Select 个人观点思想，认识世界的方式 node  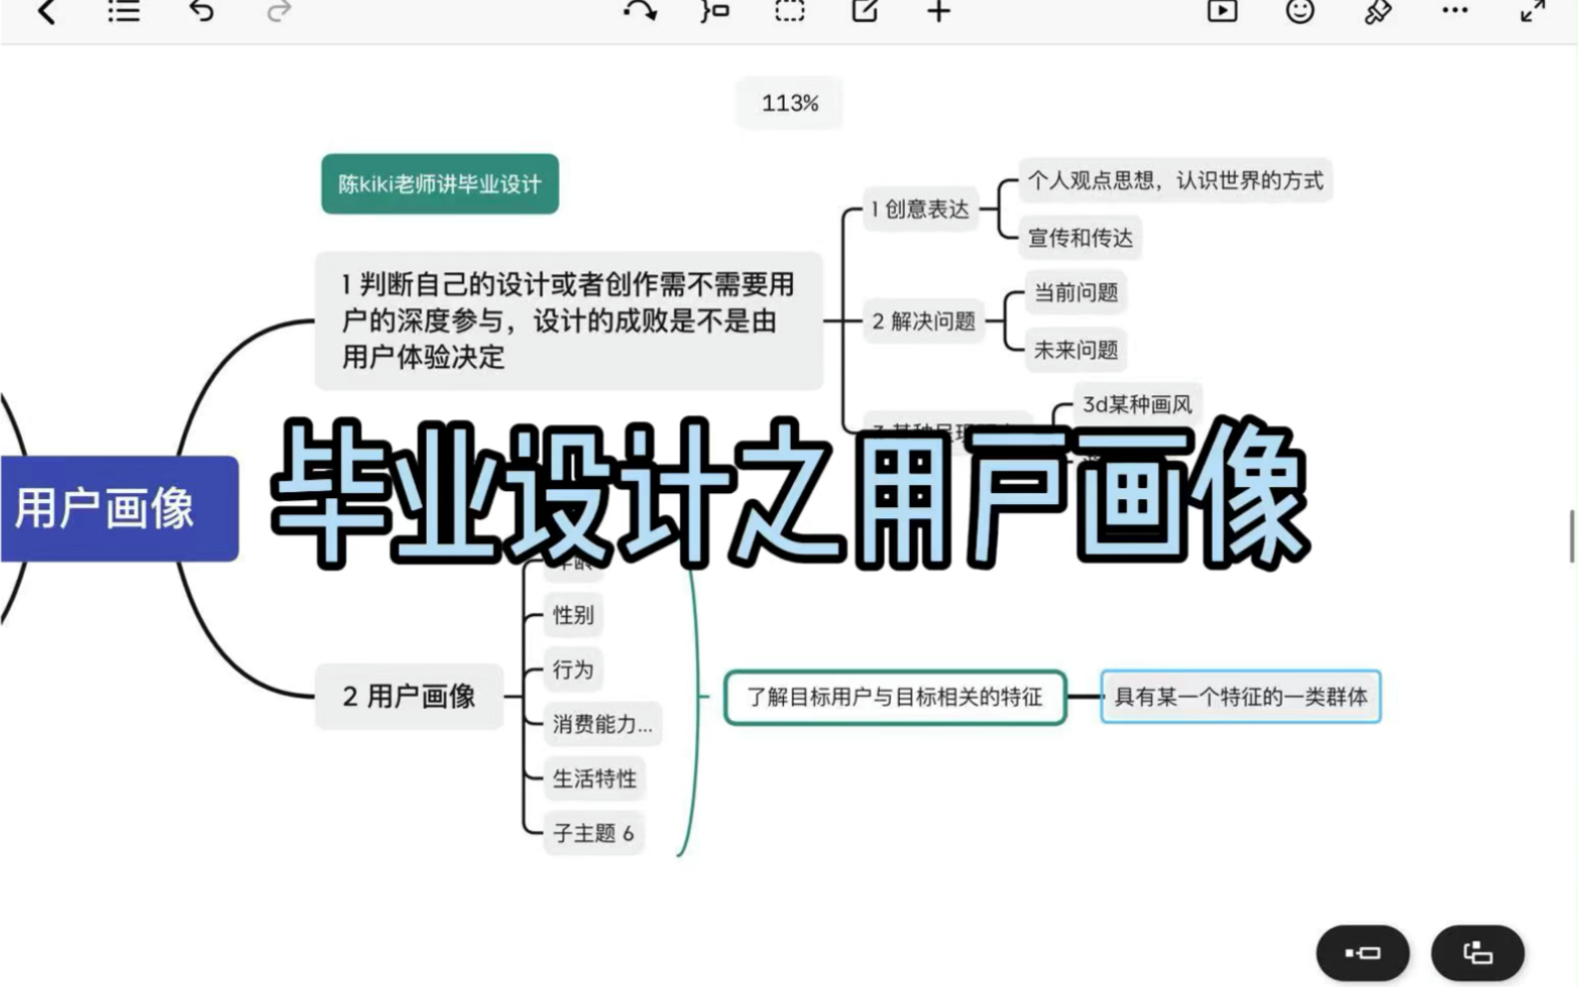click(x=1175, y=181)
